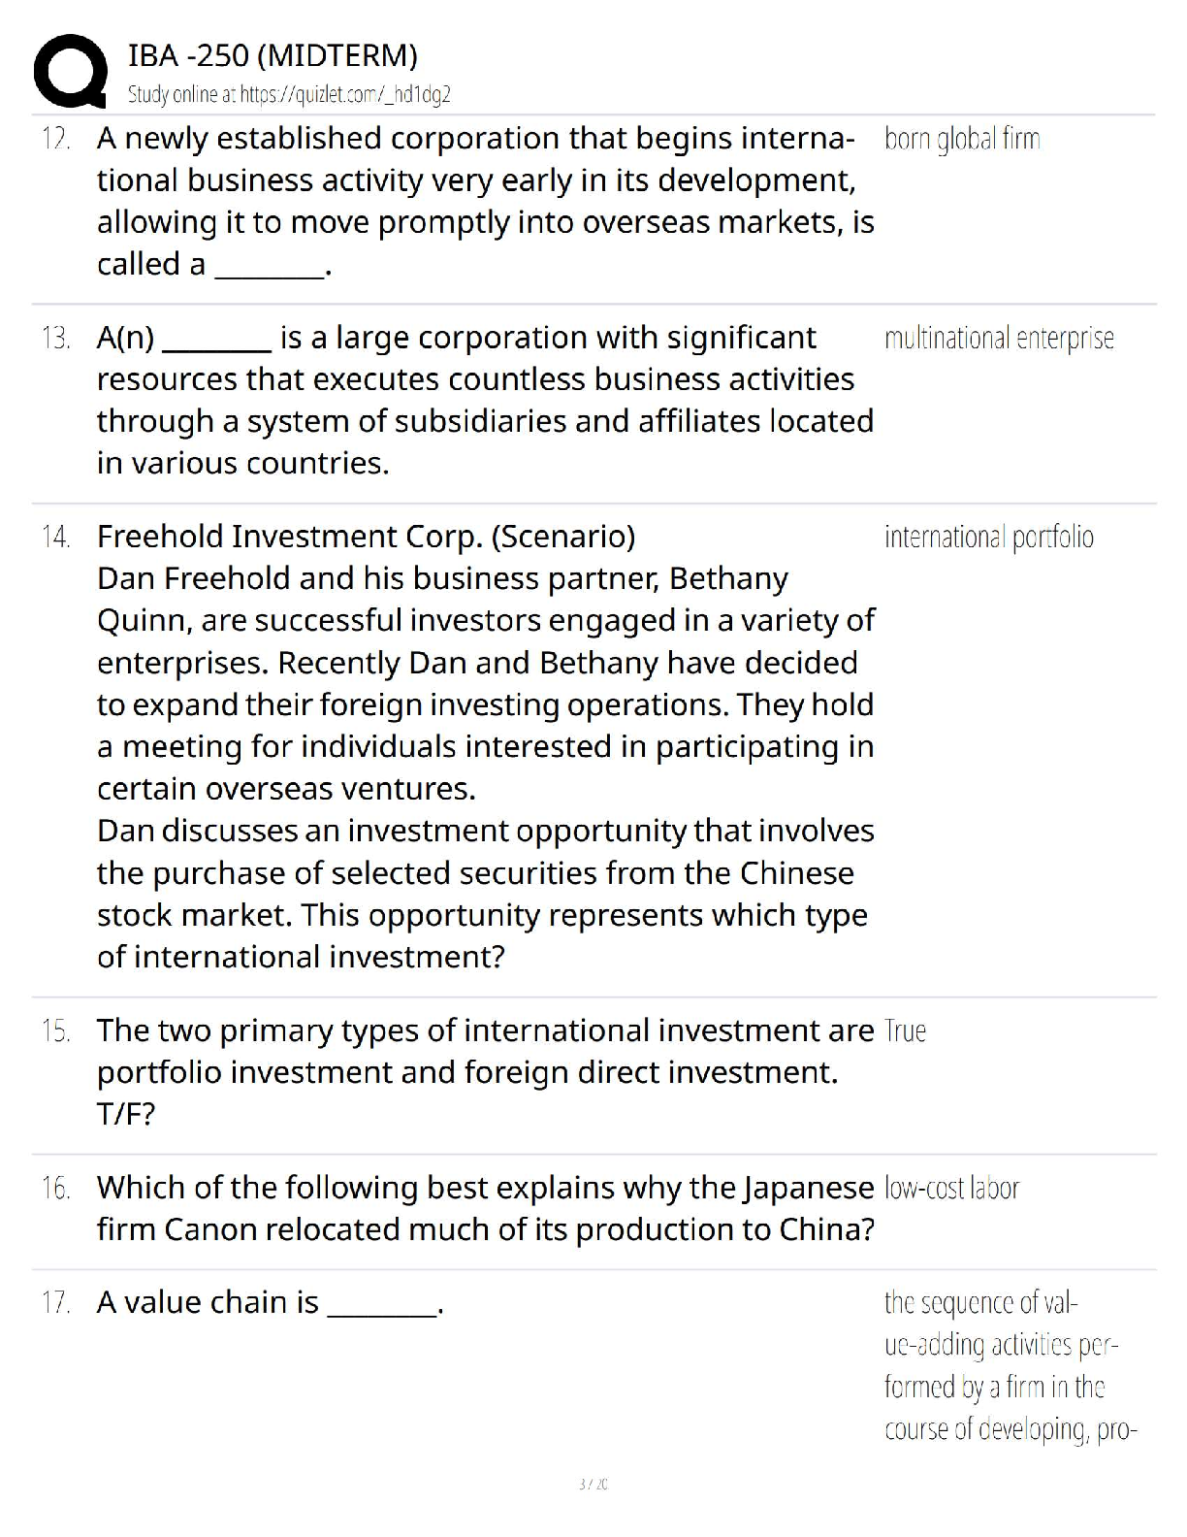This screenshot has height=1537, width=1187.
Task: Select question number 16
Action: click(56, 1188)
